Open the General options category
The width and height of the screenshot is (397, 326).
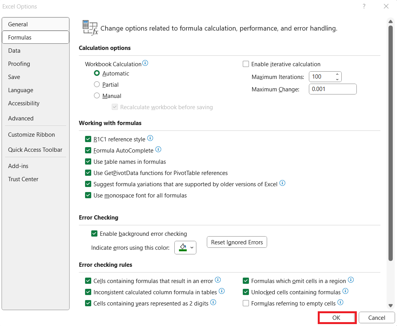click(36, 24)
